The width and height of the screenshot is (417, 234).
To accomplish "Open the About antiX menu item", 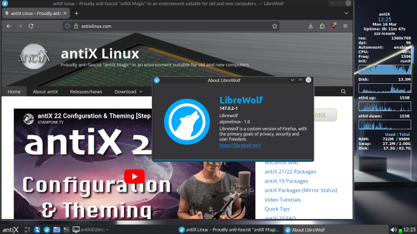I will pyautogui.click(x=45, y=92).
